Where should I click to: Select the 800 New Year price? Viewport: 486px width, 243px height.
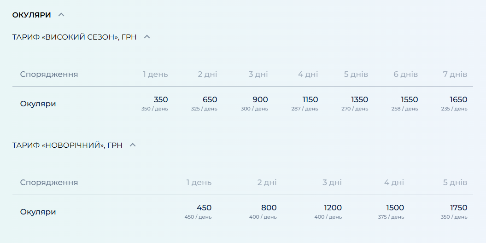269,208
